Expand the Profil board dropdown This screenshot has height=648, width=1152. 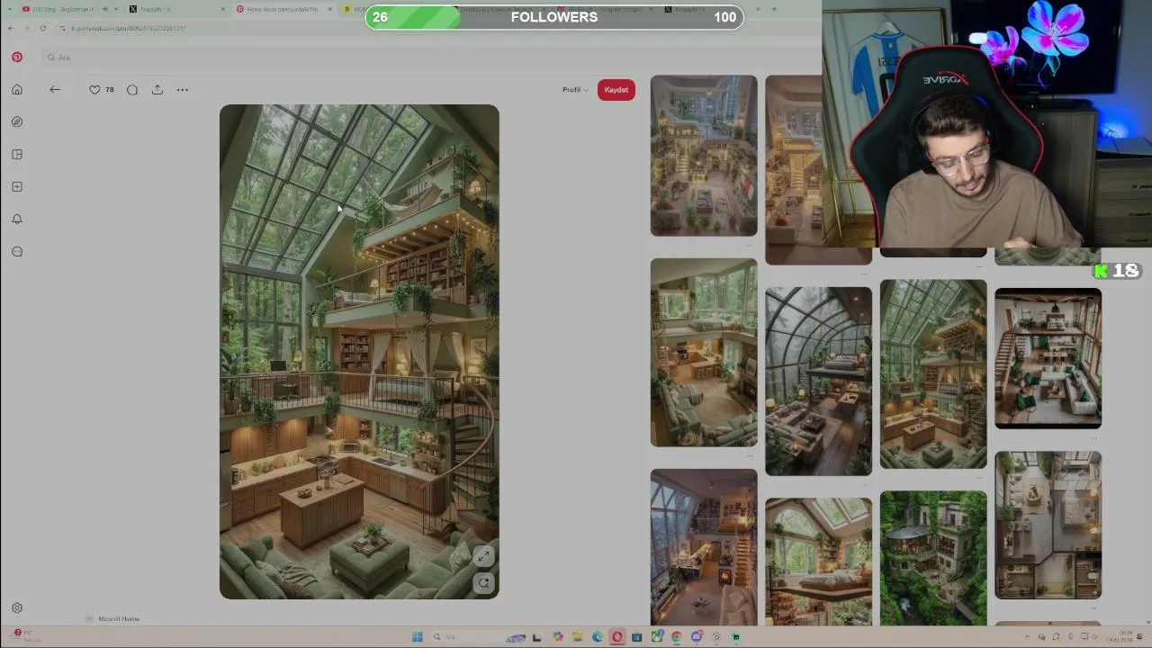pos(575,89)
